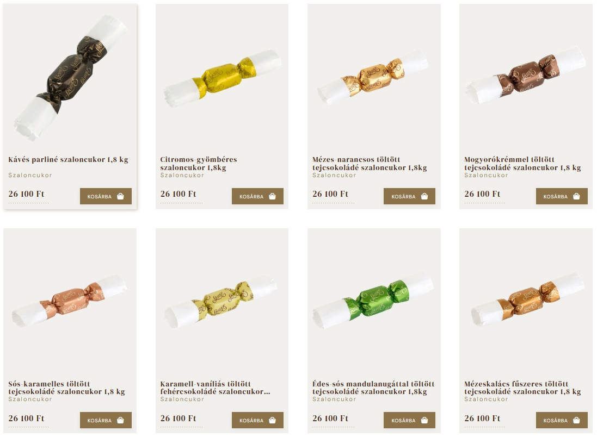Open Mézes-narancsos töltött tejcsokoládé title
This screenshot has width=597, height=437.
pyautogui.click(x=370, y=163)
